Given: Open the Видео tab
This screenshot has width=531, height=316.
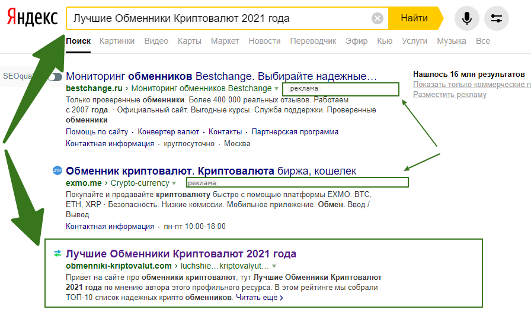Looking at the screenshot, I should (156, 41).
